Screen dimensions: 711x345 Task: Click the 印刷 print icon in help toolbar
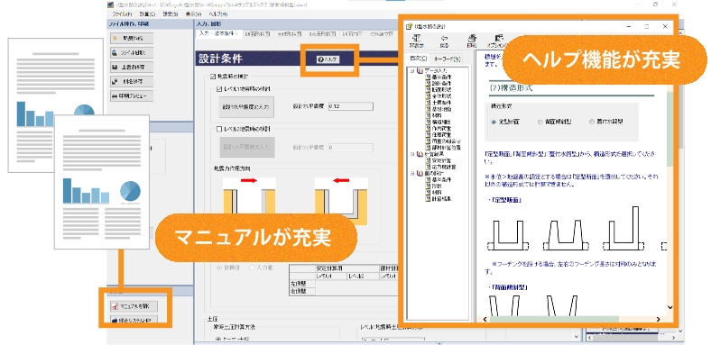[472, 41]
